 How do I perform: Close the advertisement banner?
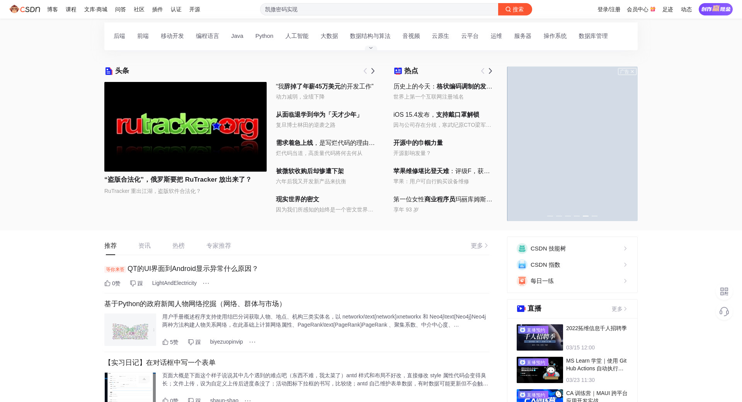tap(632, 72)
